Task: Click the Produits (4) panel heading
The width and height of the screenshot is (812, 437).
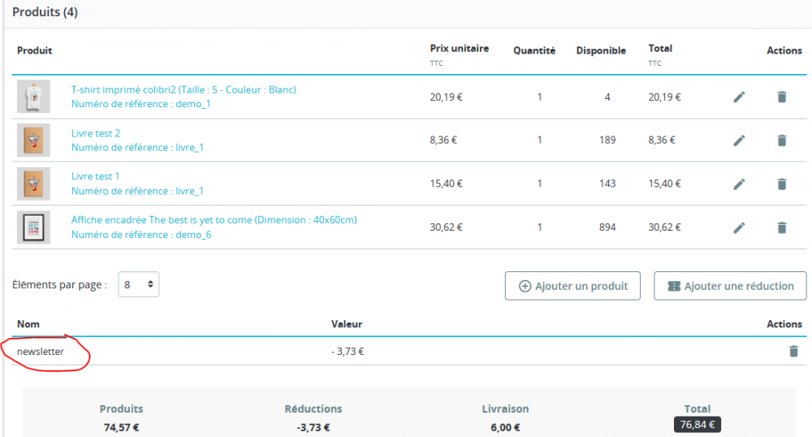Action: [45, 12]
